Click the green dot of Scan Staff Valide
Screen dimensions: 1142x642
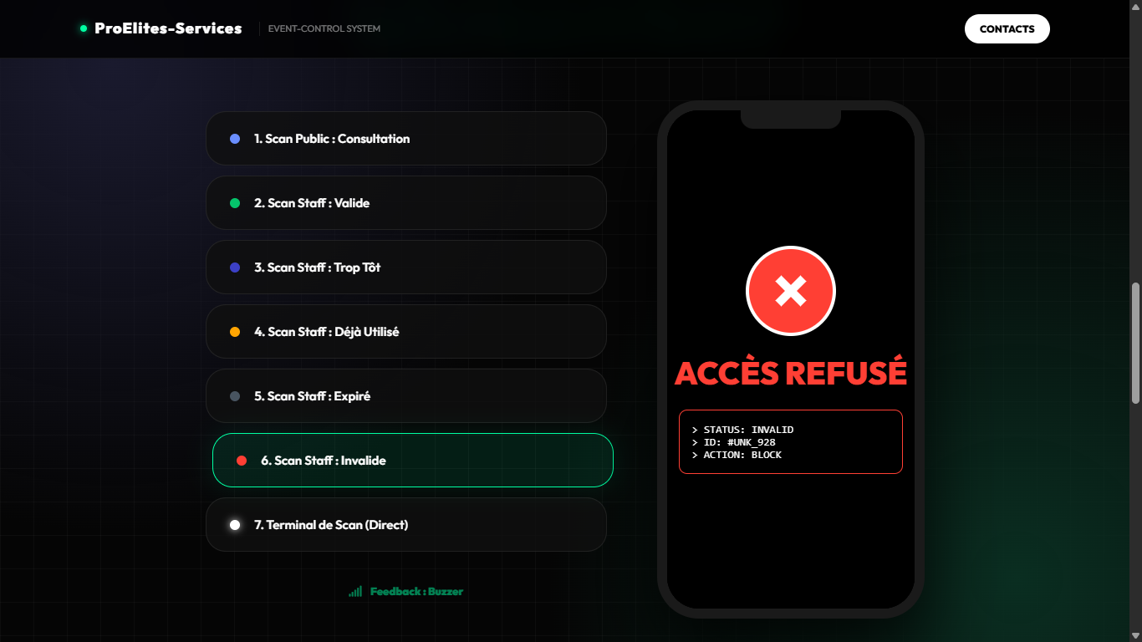click(x=235, y=203)
